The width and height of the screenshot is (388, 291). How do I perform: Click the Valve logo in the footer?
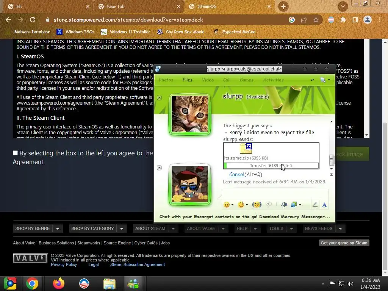point(30,258)
